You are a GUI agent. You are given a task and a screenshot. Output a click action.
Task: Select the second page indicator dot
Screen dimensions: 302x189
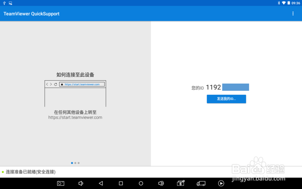click(75, 163)
